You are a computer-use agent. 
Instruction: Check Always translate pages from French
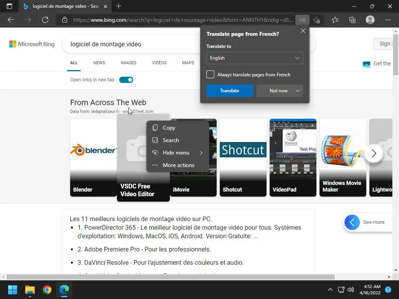210,74
